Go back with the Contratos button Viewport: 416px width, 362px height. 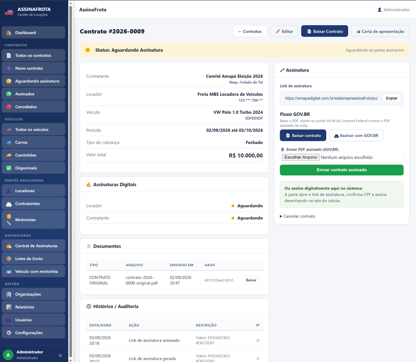click(250, 31)
